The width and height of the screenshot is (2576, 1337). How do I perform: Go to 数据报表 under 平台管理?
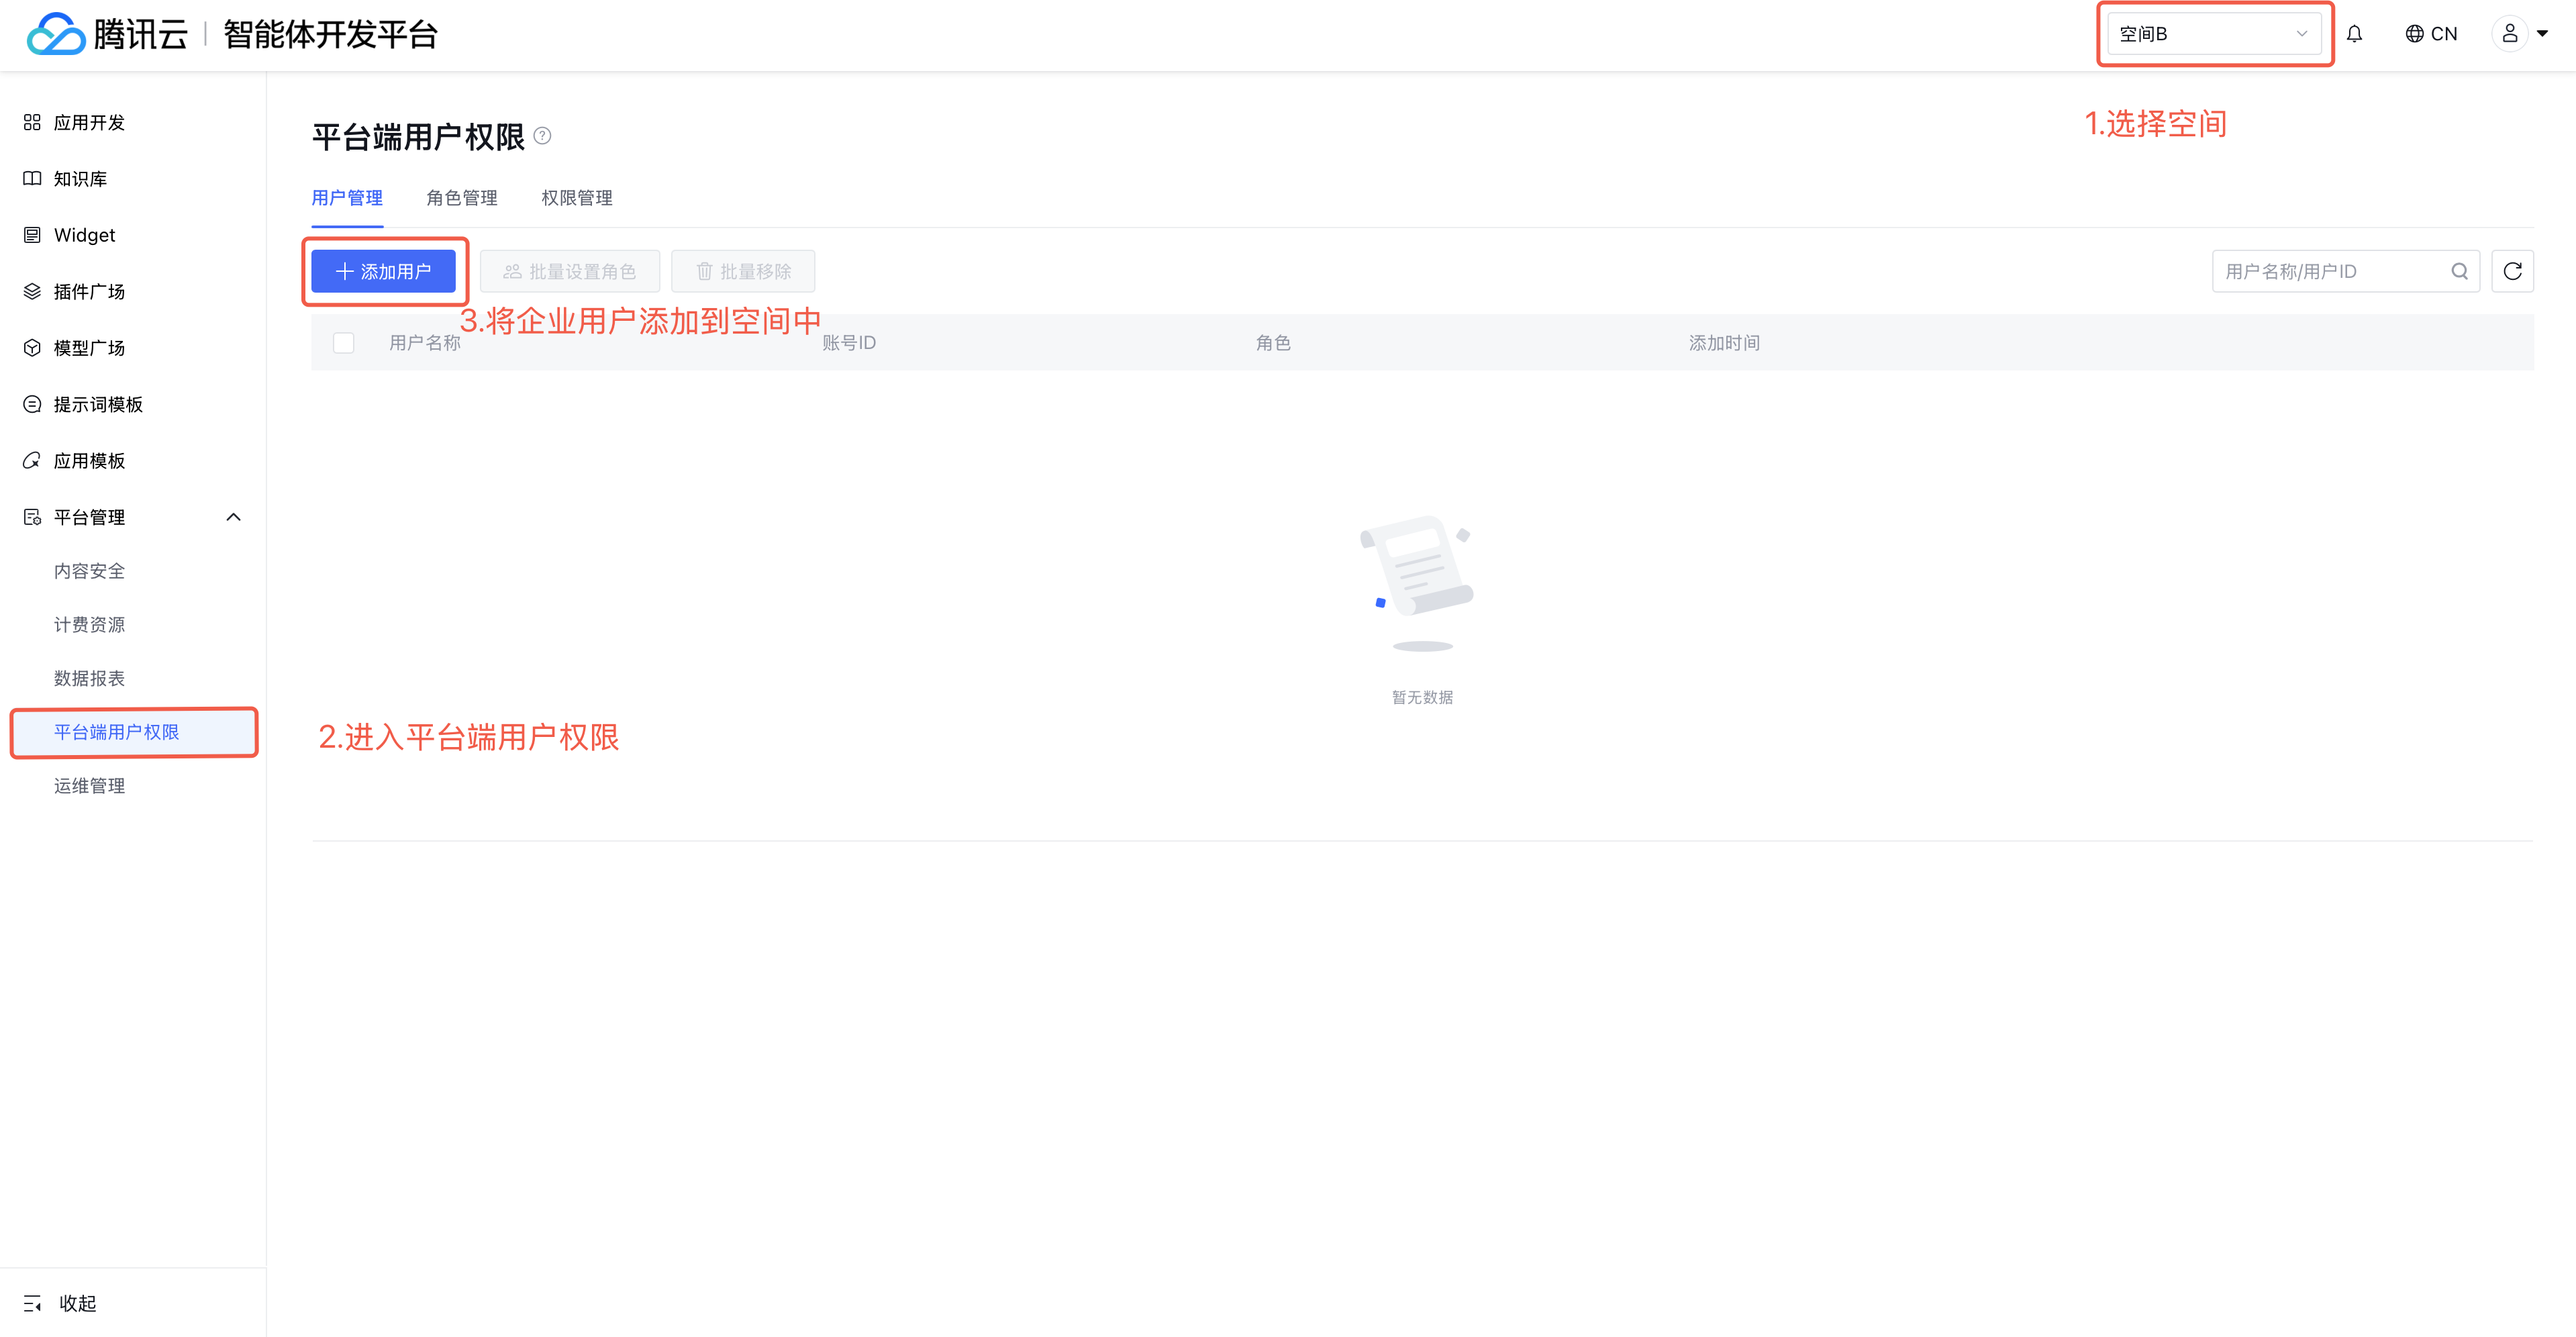click(89, 678)
